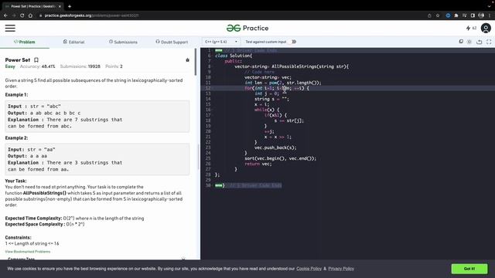Open the Submissions tab

[123, 42]
